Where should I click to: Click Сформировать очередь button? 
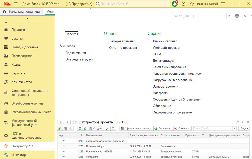136,128
